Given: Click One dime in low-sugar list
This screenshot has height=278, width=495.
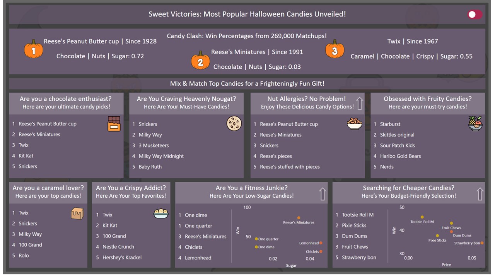Looking at the screenshot, I should click(196, 215).
